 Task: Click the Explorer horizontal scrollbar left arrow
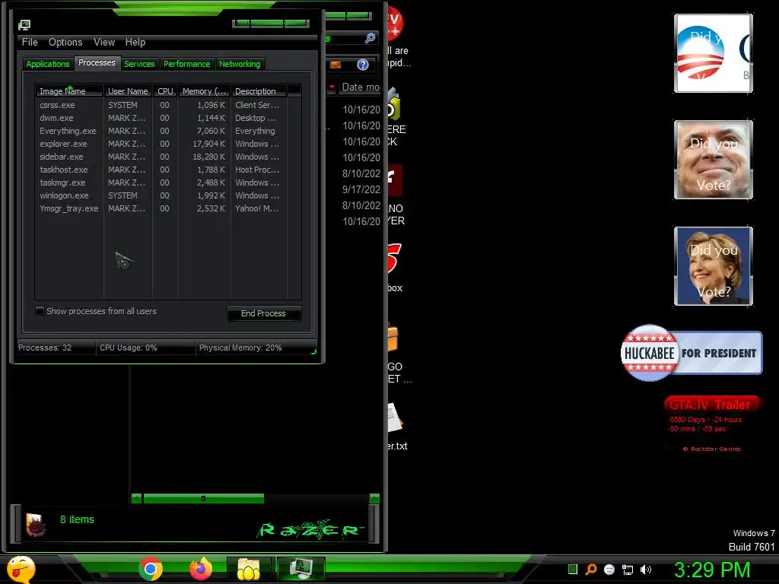tap(136, 498)
